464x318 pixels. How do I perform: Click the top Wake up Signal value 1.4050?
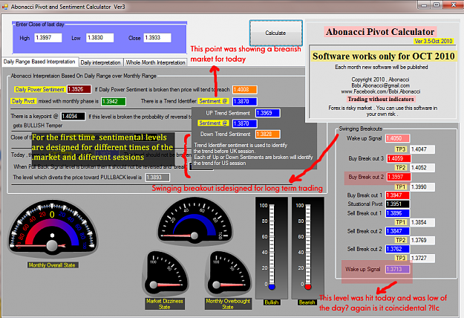click(397, 138)
